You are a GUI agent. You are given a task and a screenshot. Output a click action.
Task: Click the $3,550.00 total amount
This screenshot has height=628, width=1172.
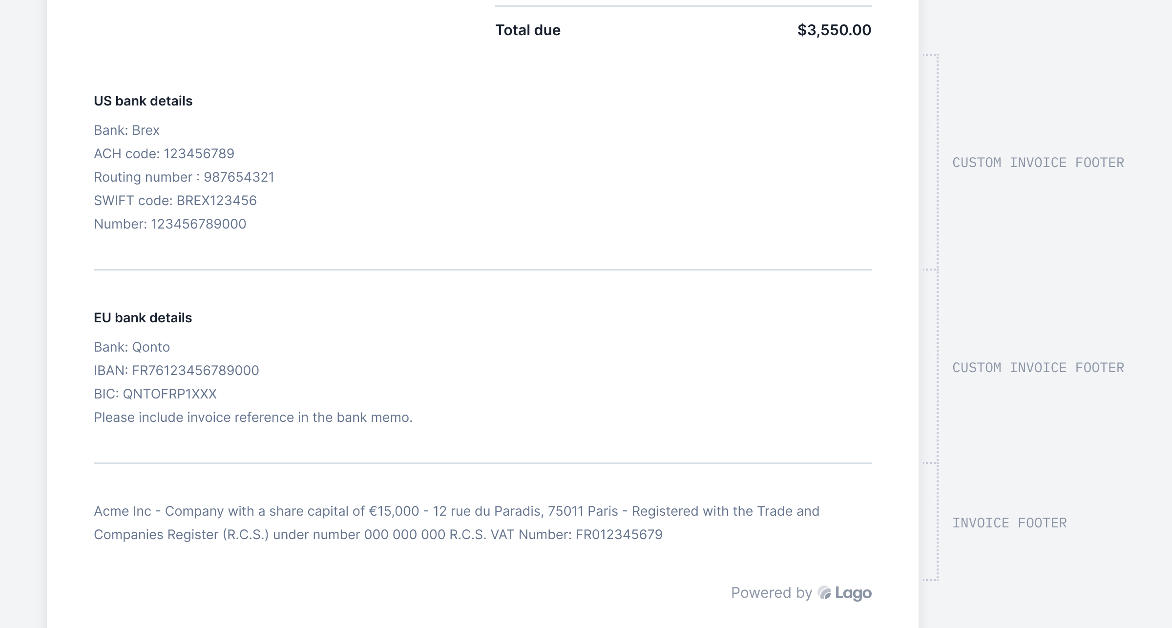(x=834, y=30)
